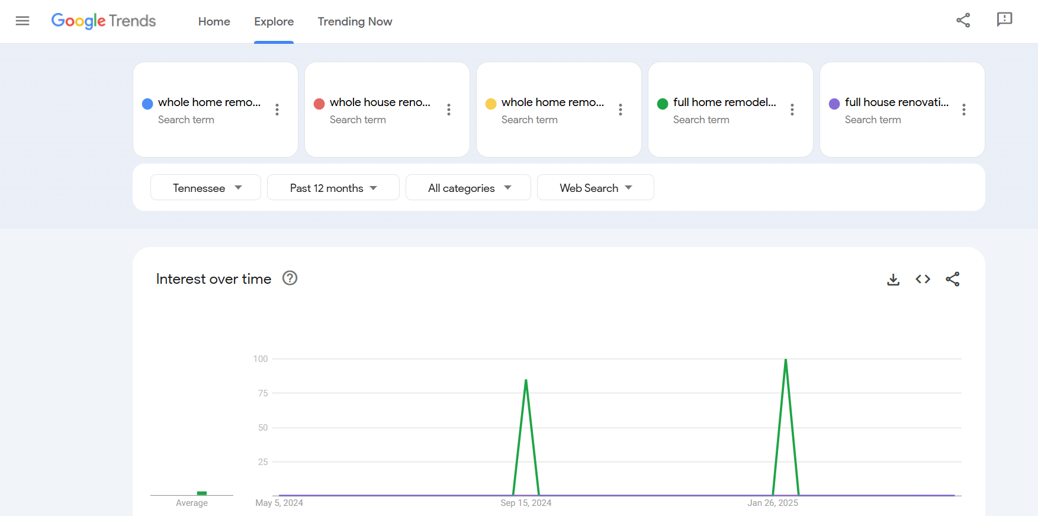Click the embed code icon
The width and height of the screenshot is (1038, 516).
click(923, 279)
